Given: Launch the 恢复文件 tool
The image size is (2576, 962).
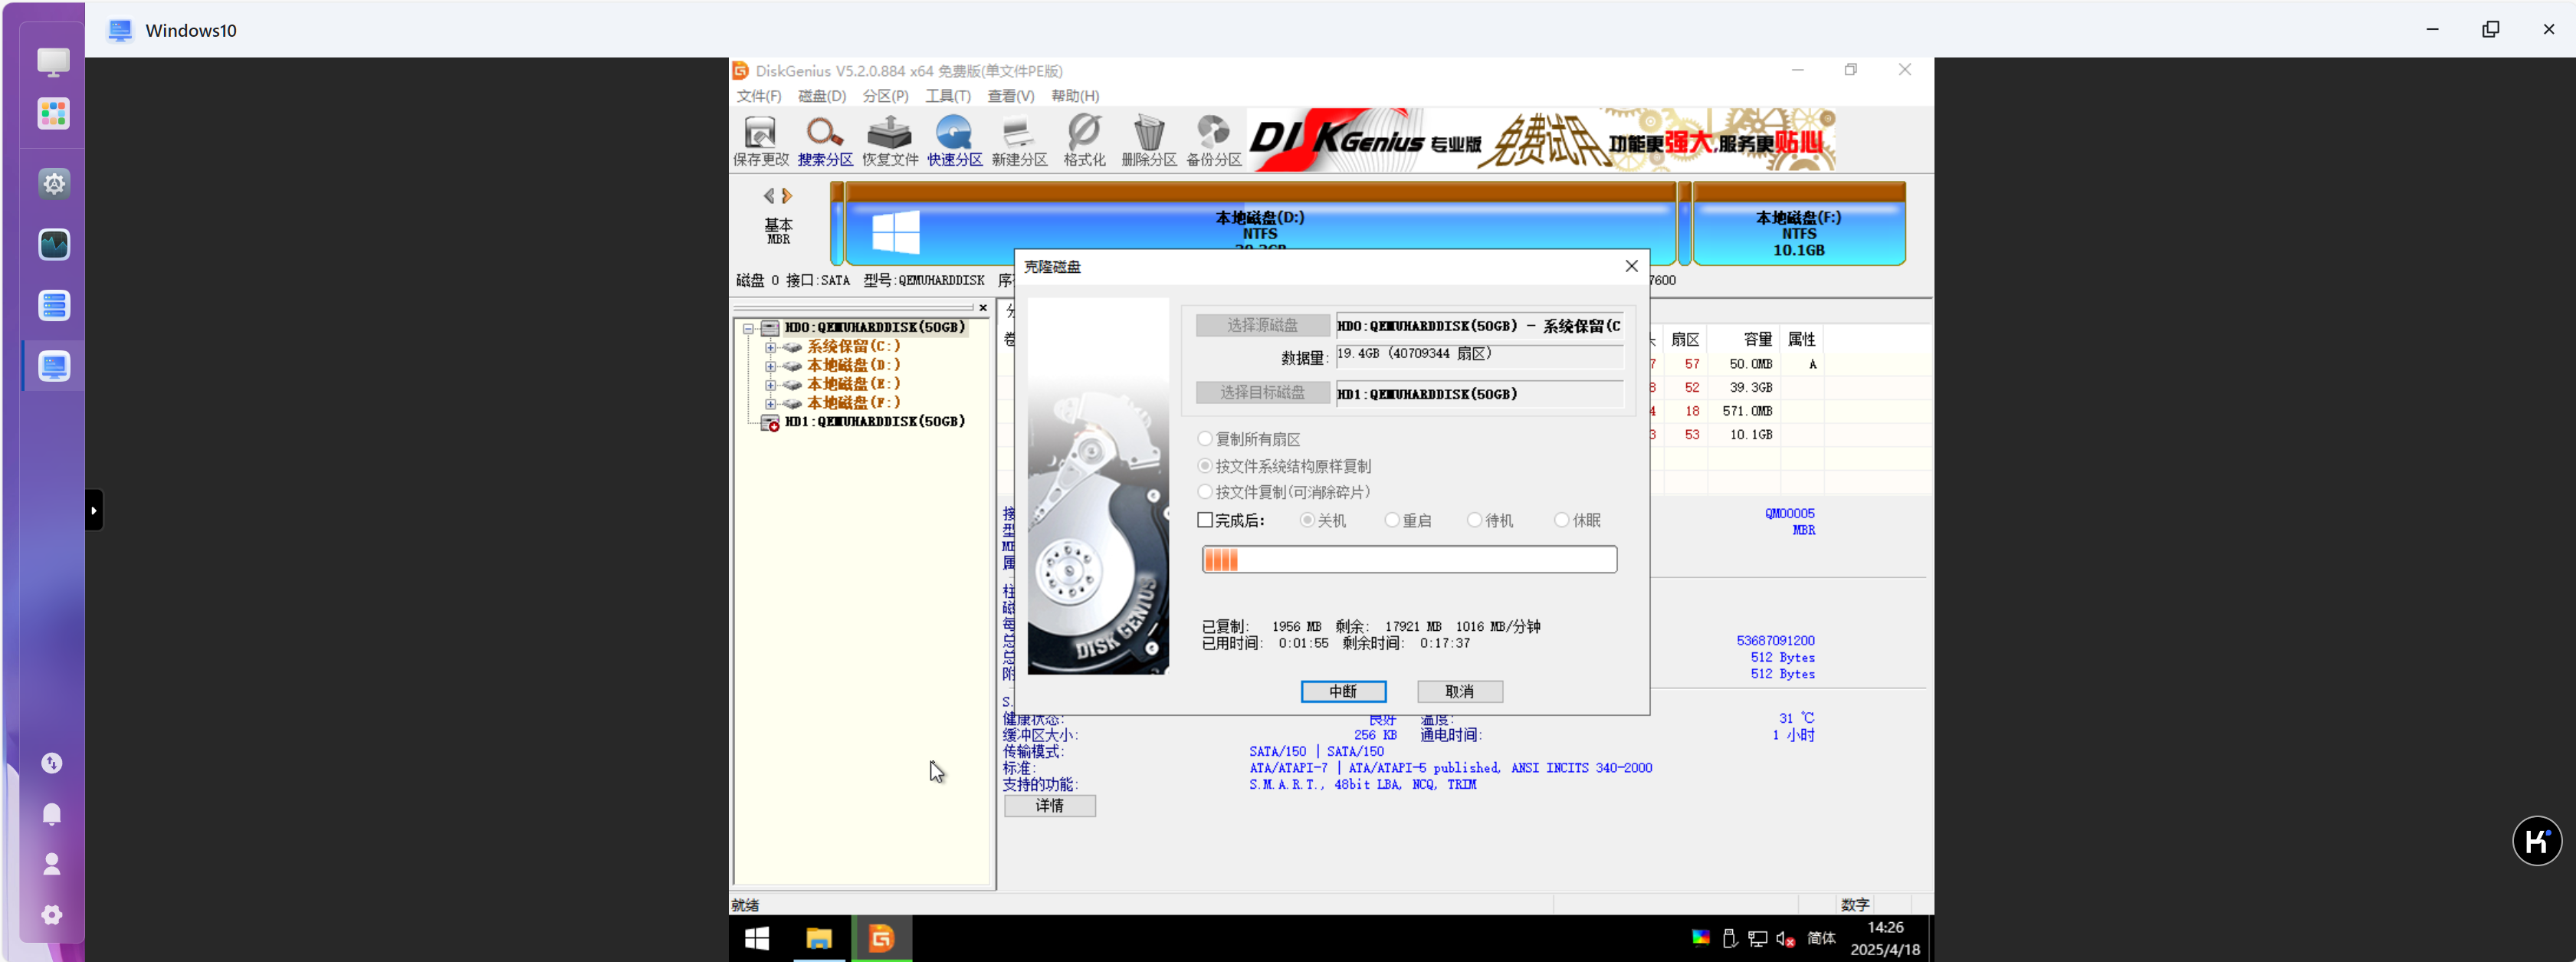Looking at the screenshot, I should 890,140.
